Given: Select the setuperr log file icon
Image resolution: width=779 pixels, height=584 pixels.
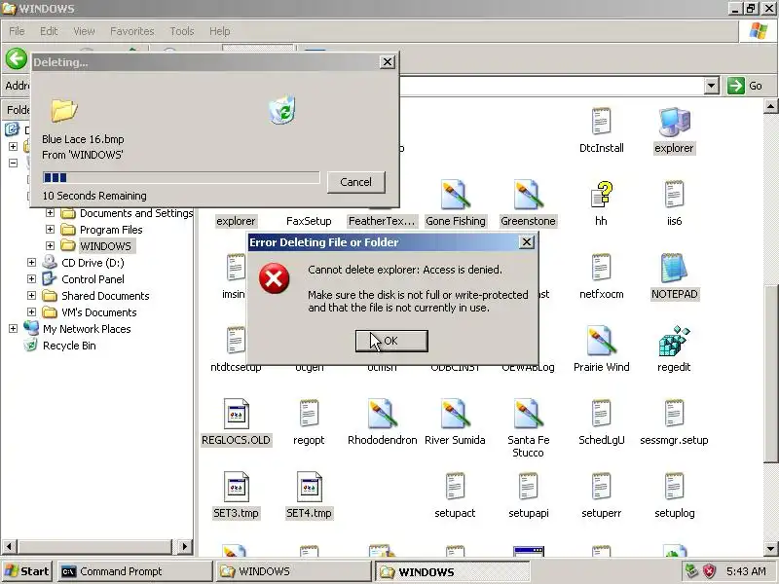Looking at the screenshot, I should (x=601, y=486).
